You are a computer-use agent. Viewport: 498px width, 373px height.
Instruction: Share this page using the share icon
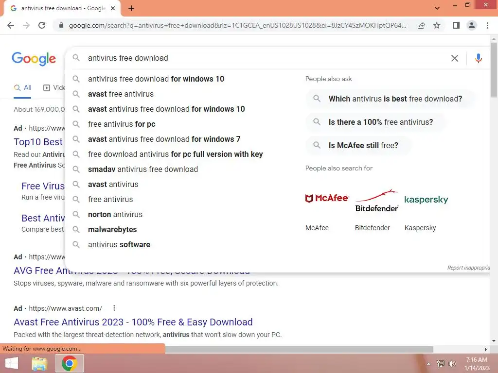pos(421,25)
